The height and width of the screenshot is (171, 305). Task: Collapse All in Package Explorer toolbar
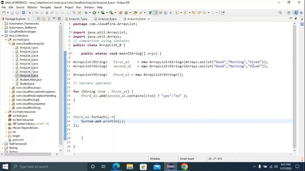pyautogui.click(x=39, y=19)
